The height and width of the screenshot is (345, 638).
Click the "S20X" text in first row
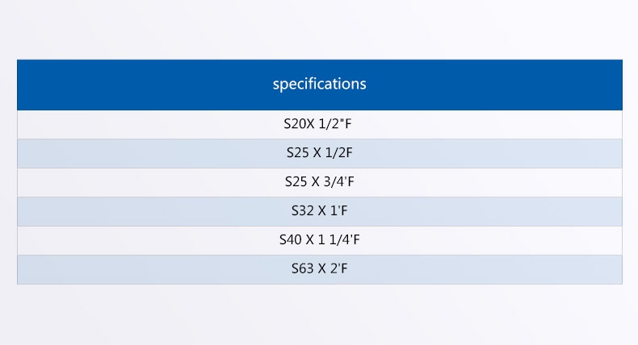pos(299,123)
